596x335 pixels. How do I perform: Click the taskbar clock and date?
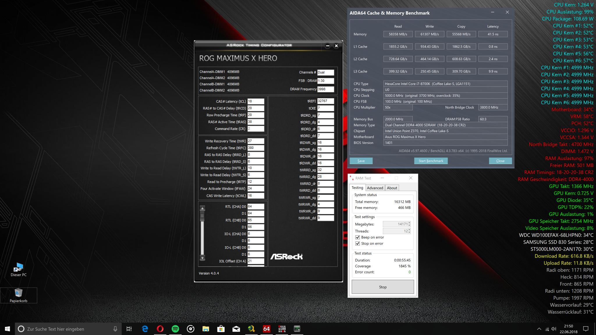[x=568, y=329]
